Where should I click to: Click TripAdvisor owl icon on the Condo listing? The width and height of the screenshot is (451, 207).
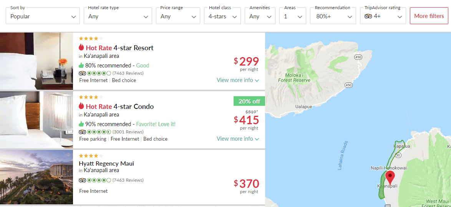82,132
